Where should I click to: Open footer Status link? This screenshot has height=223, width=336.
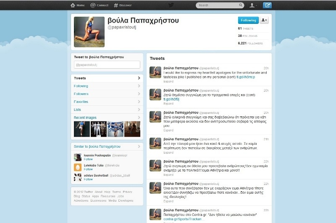click(x=86, y=196)
